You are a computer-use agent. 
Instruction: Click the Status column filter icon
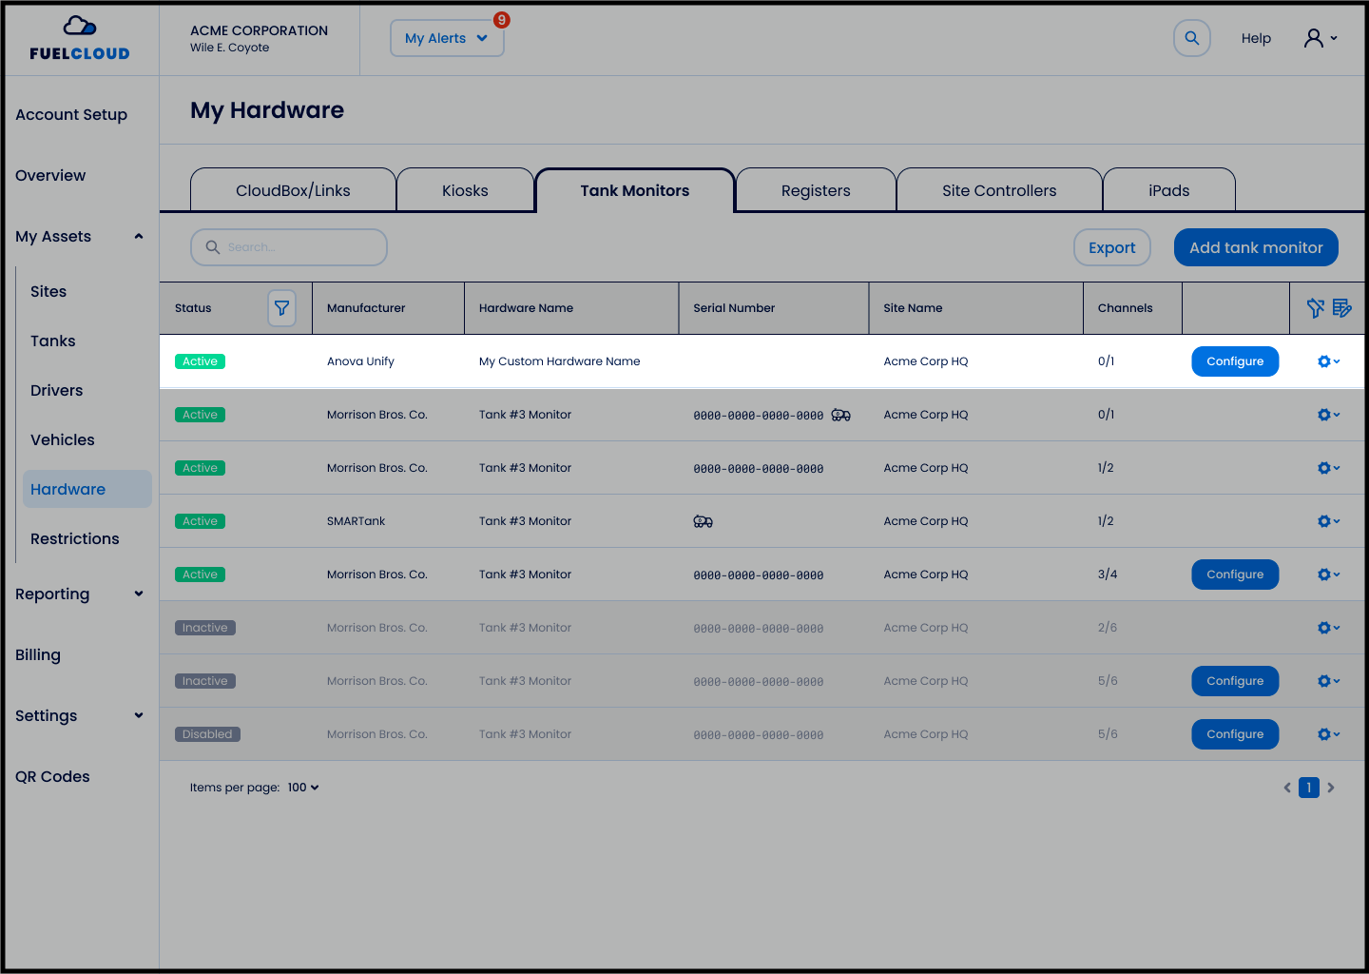pos(281,308)
